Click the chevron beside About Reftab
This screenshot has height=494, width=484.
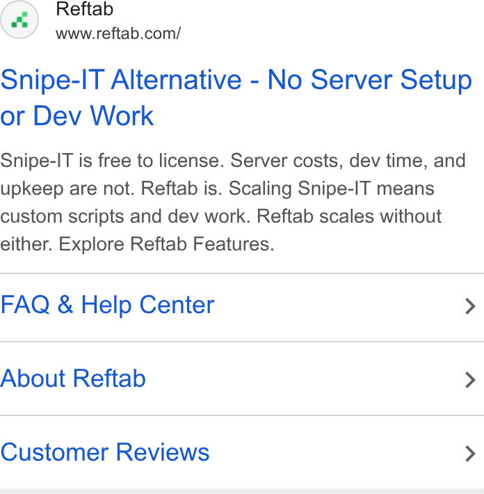coord(470,380)
